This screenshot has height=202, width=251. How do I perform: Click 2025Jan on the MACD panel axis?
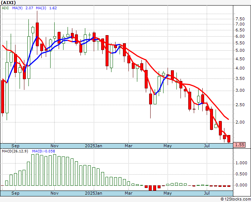point(93,193)
